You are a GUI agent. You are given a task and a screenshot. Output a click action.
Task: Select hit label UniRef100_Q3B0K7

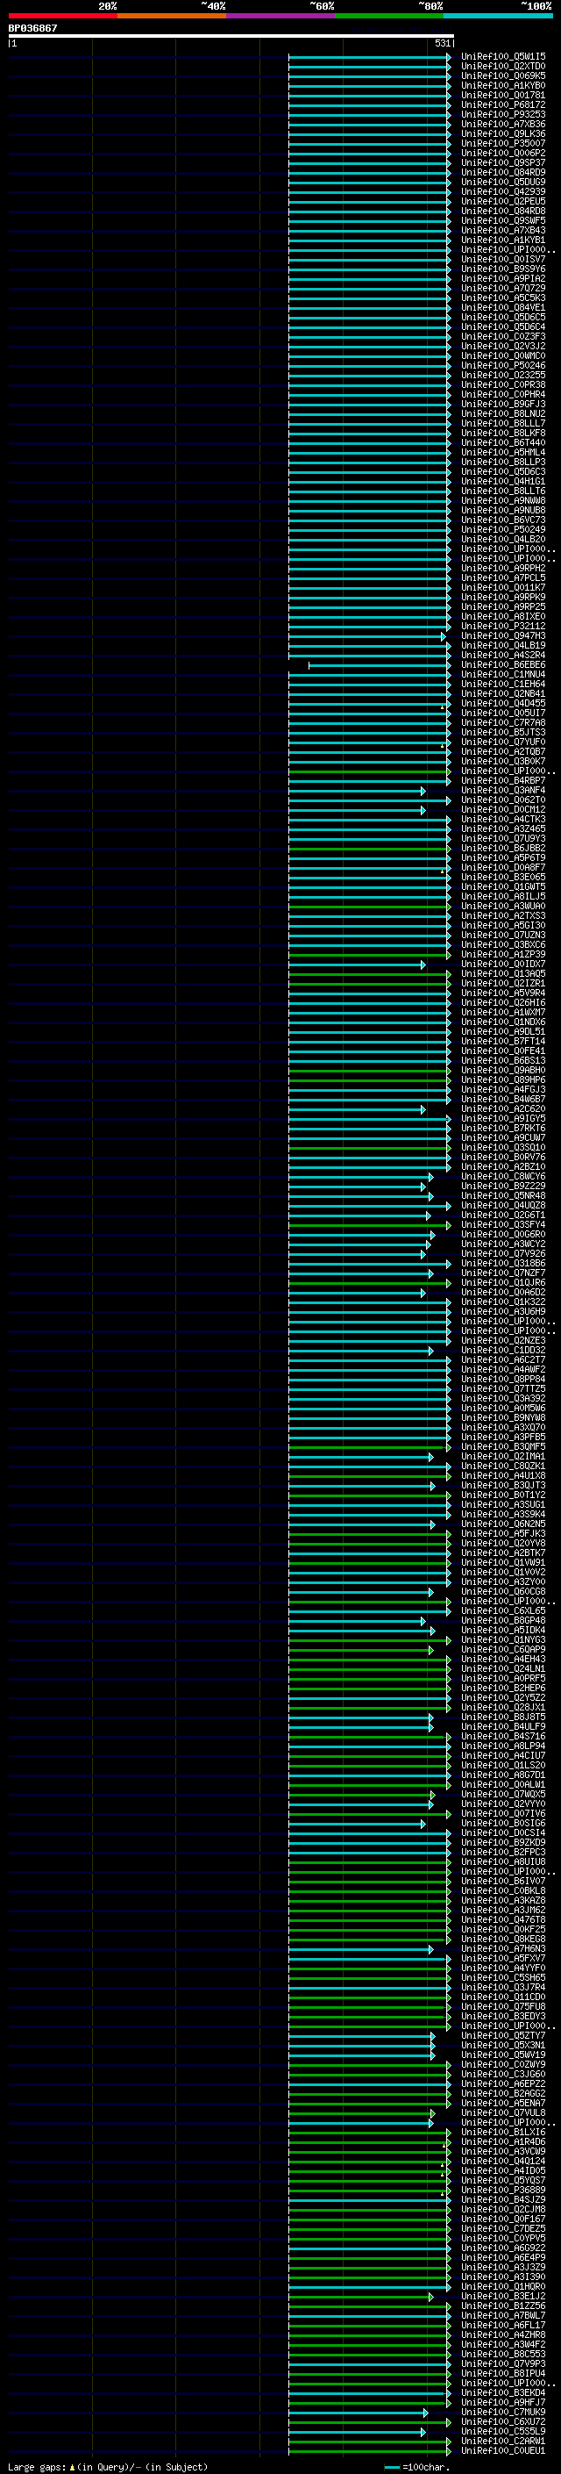[x=503, y=762]
